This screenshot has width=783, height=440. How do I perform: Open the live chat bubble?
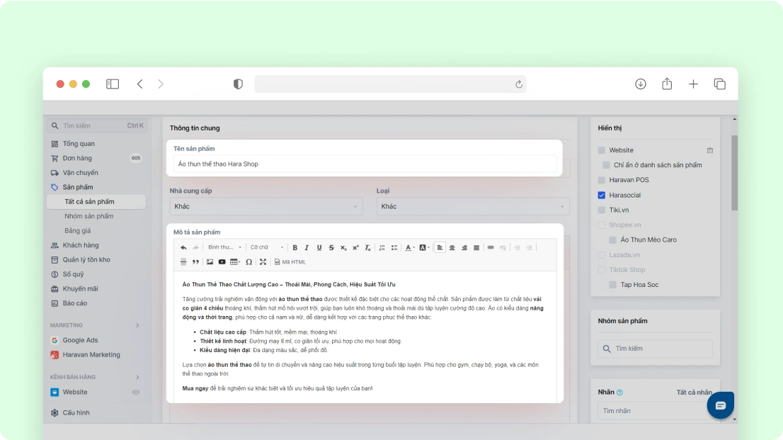(x=720, y=405)
